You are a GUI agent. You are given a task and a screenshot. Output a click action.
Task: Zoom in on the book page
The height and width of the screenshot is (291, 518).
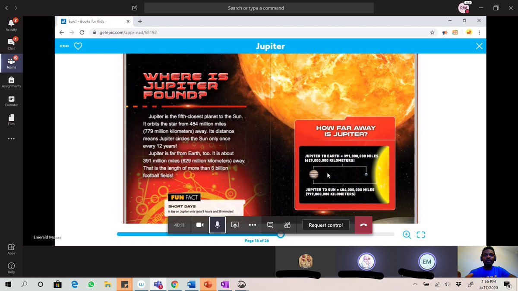pos(407,235)
